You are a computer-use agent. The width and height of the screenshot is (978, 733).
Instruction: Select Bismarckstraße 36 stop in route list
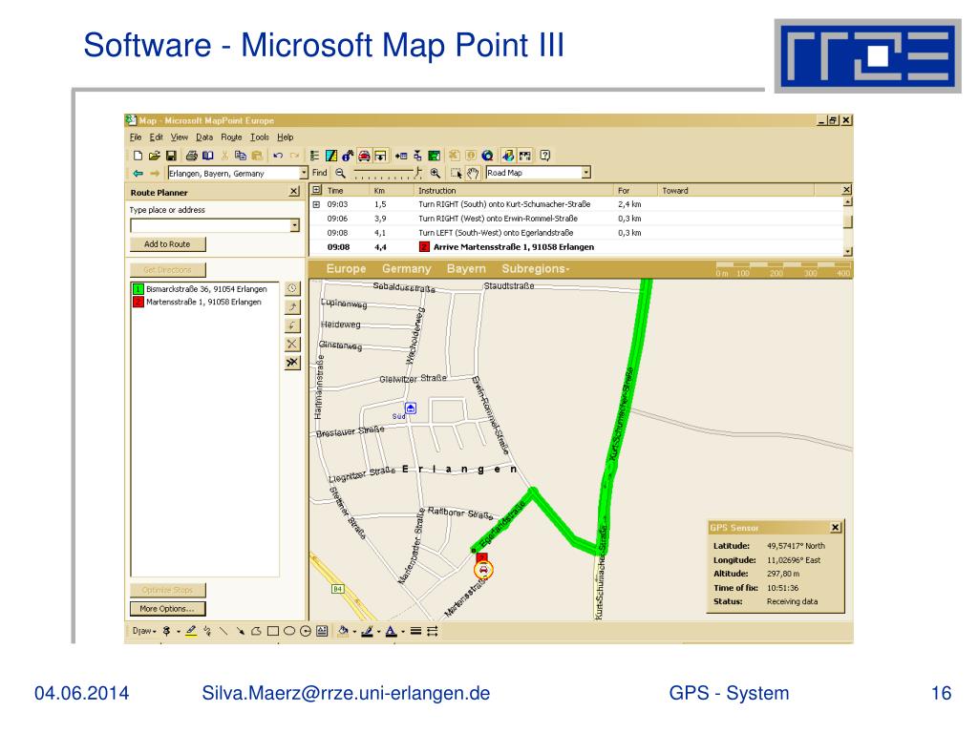(x=200, y=289)
